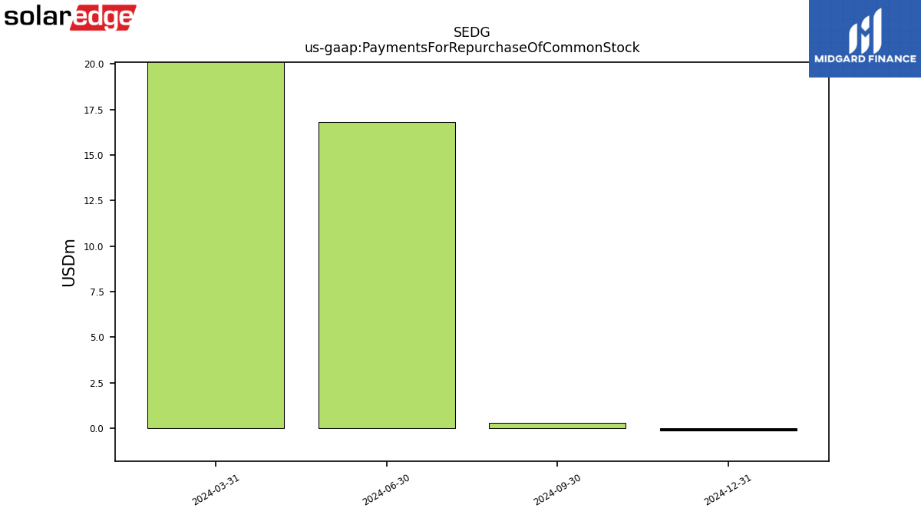Image resolution: width=921 pixels, height=518 pixels.
Task: Click the 17.5 y-axis tick label
Action: [94, 110]
